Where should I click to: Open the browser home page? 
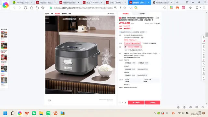coord(32,8)
